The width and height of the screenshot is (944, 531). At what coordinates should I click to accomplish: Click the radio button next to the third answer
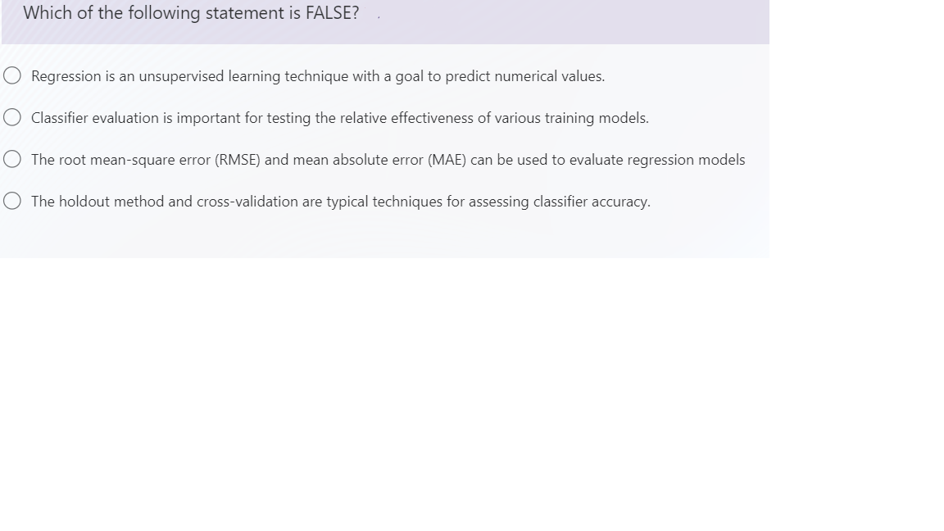[12, 159]
